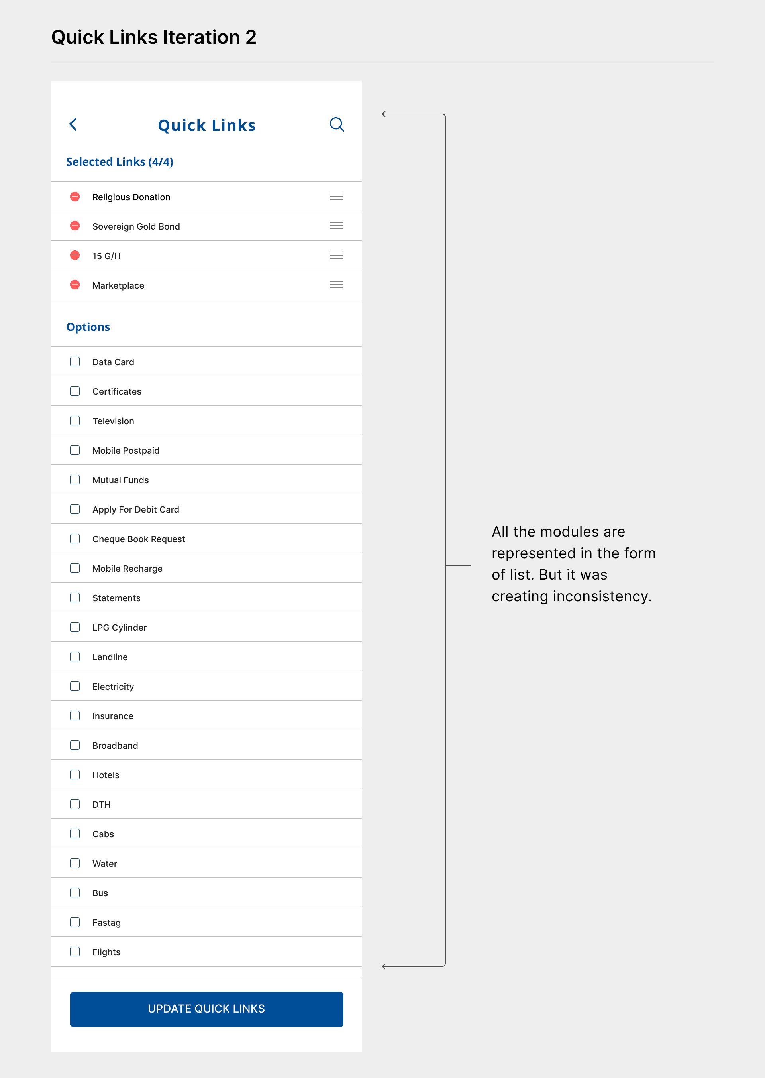
Task: Remove 15 G/H with minus icon
Action: (75, 256)
